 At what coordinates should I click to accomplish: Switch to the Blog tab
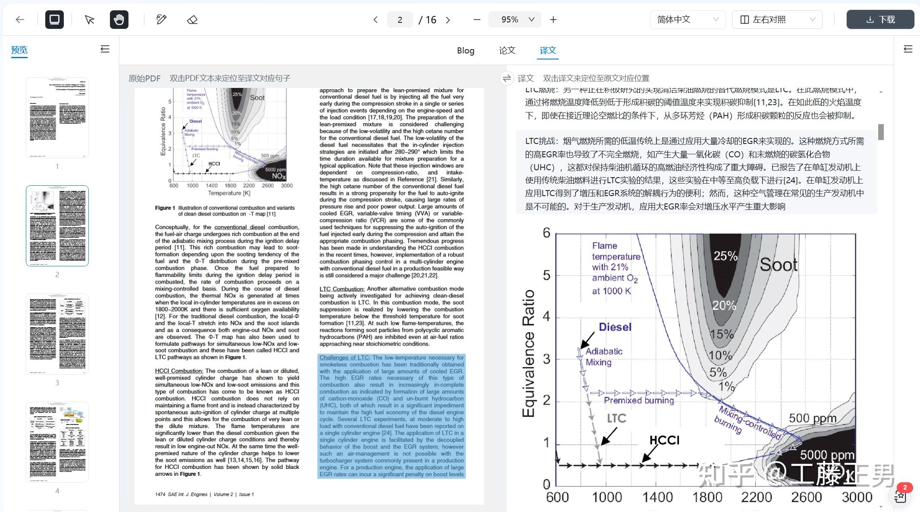point(466,50)
